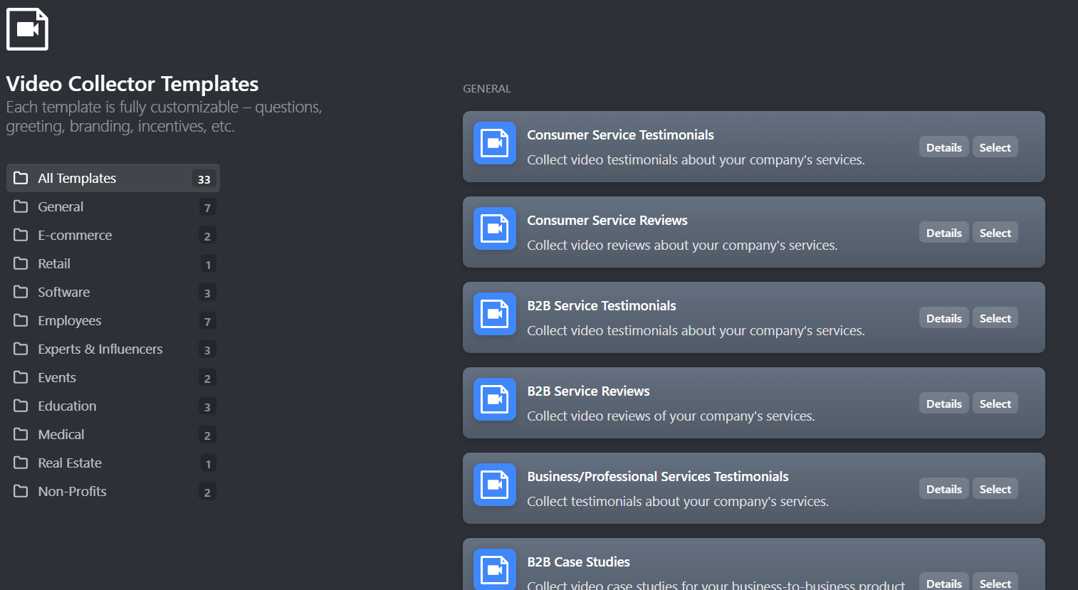Open Details for B2B Service Reviews

point(943,404)
